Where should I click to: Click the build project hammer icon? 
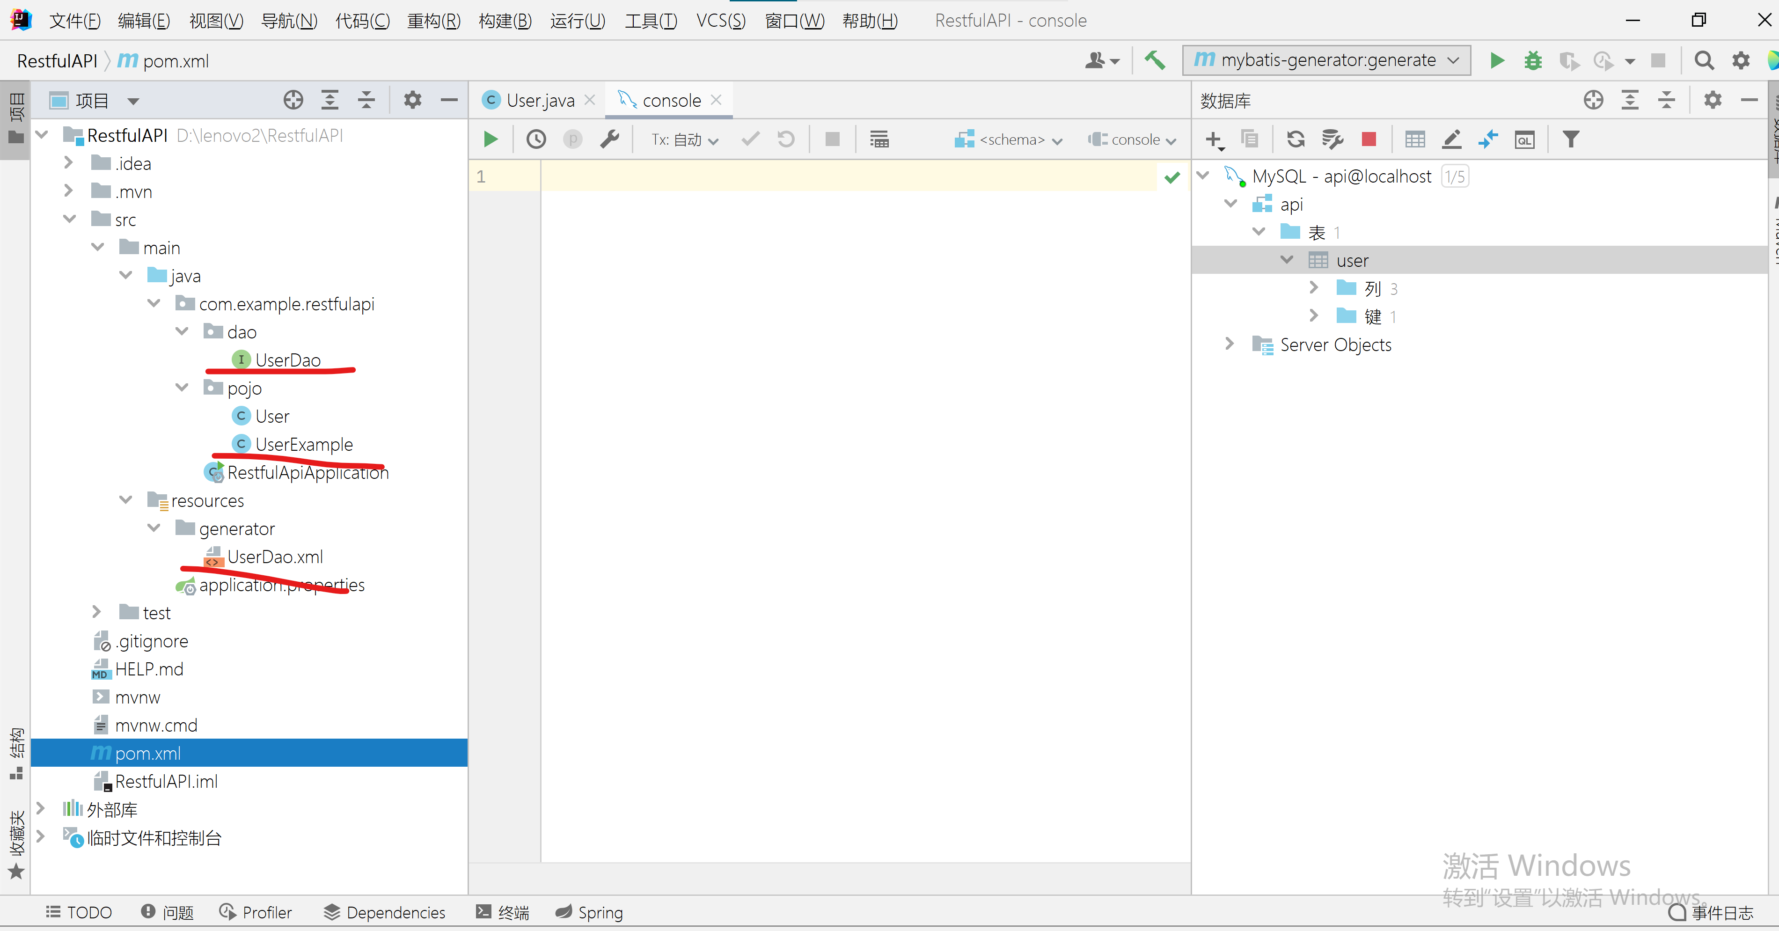[1154, 61]
